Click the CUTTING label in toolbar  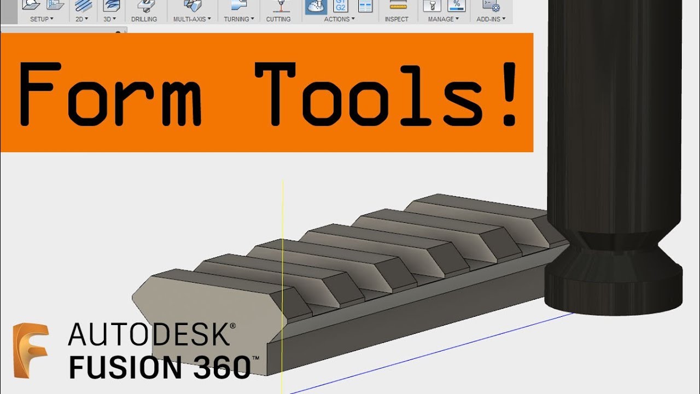tap(278, 19)
